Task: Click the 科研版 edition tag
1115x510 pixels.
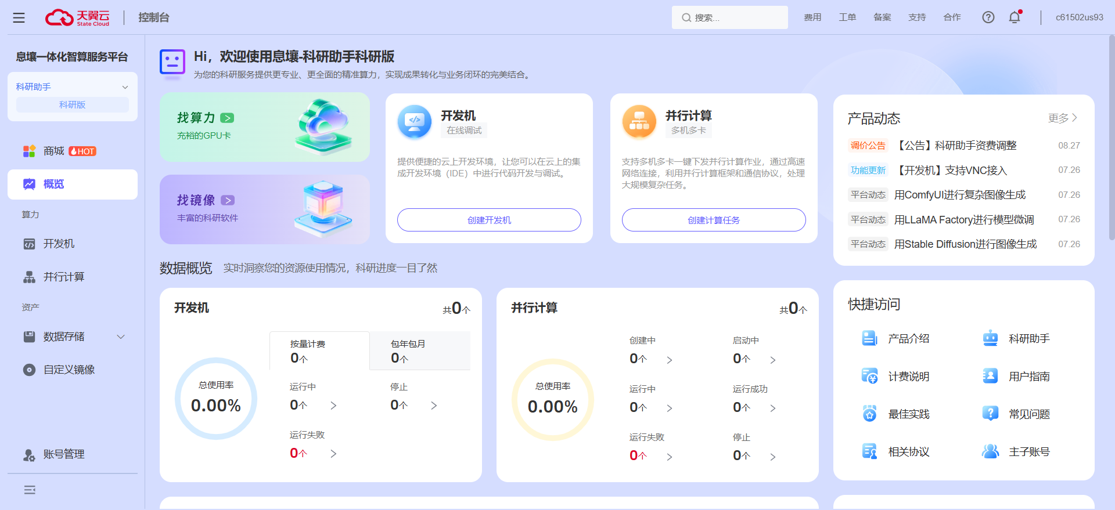Action: pos(73,105)
